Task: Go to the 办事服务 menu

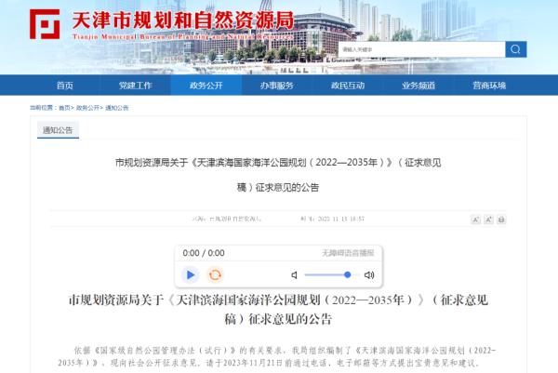Action: pos(277,85)
